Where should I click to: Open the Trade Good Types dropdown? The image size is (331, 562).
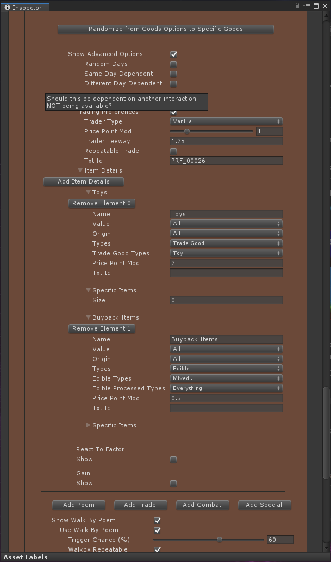(226, 253)
